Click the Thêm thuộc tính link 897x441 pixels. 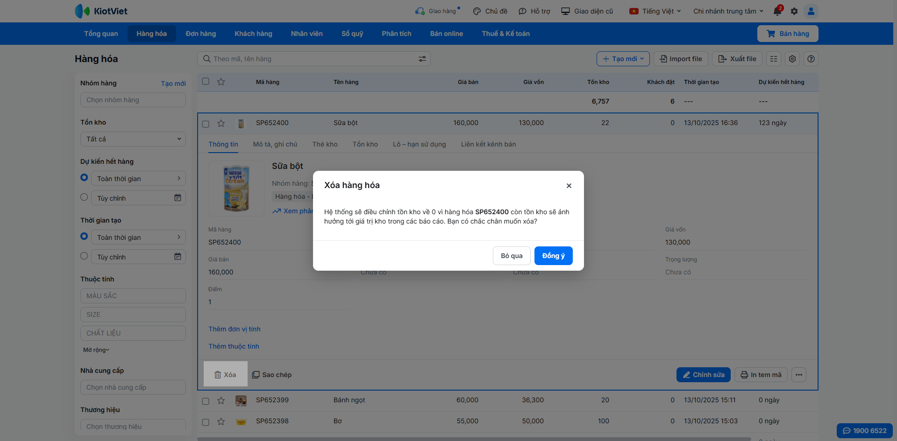click(x=234, y=346)
